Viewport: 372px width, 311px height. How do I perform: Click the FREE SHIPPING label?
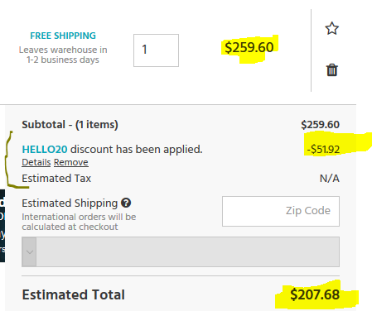tap(63, 36)
